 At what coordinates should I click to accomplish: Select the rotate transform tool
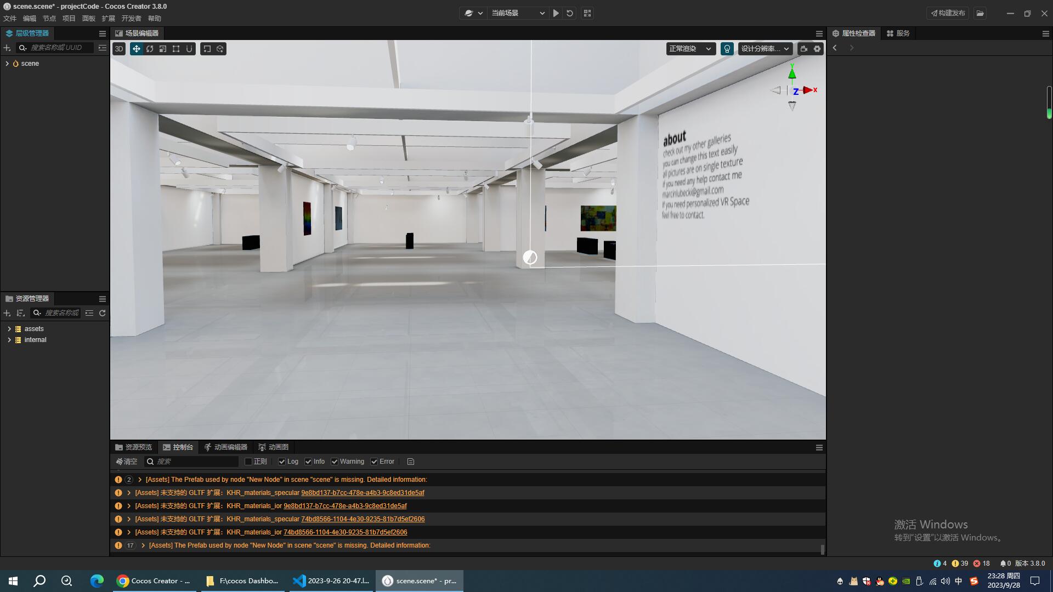150,49
